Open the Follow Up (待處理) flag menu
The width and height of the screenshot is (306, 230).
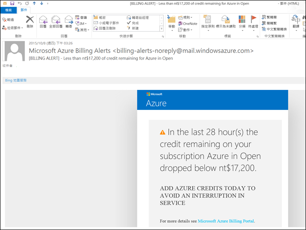coord(254,21)
